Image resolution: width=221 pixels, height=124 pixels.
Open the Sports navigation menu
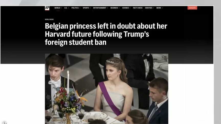[87, 8]
